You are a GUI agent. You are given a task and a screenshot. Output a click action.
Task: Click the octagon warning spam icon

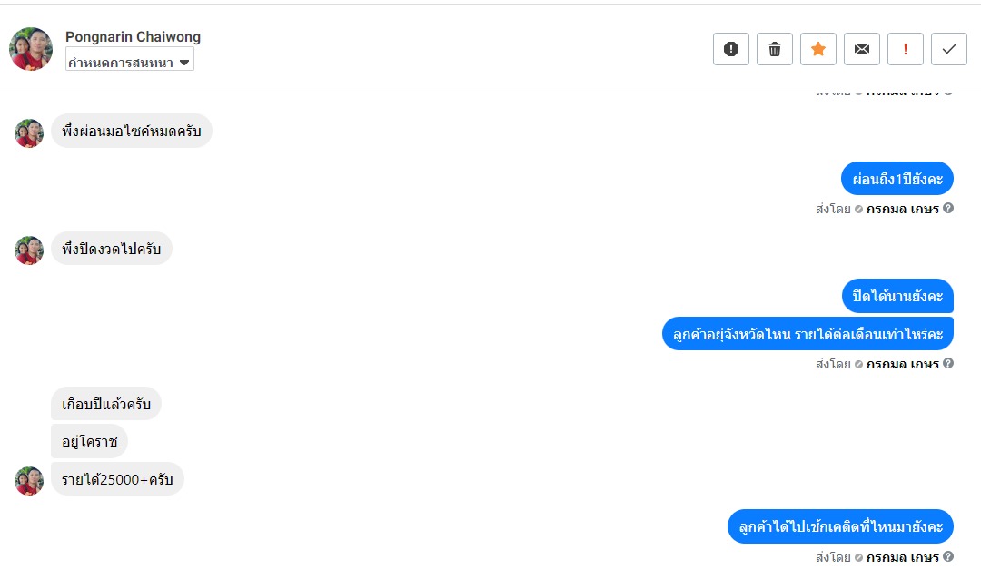(731, 49)
